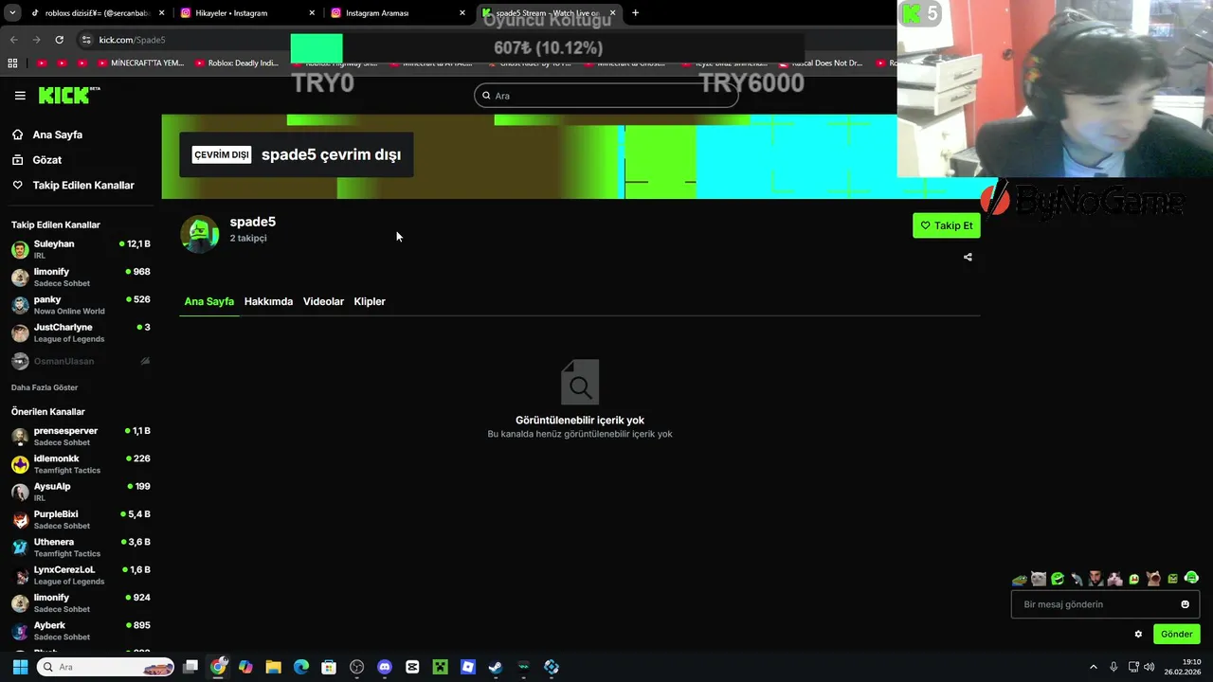Open the Windows Start menu
Screen dimensions: 1213x682
pos(20,667)
